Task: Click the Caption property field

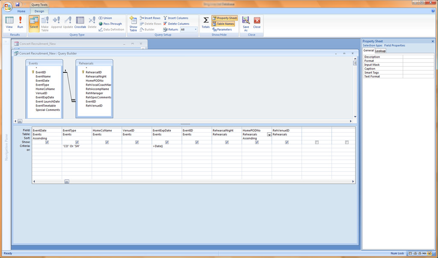Action: coord(418,68)
